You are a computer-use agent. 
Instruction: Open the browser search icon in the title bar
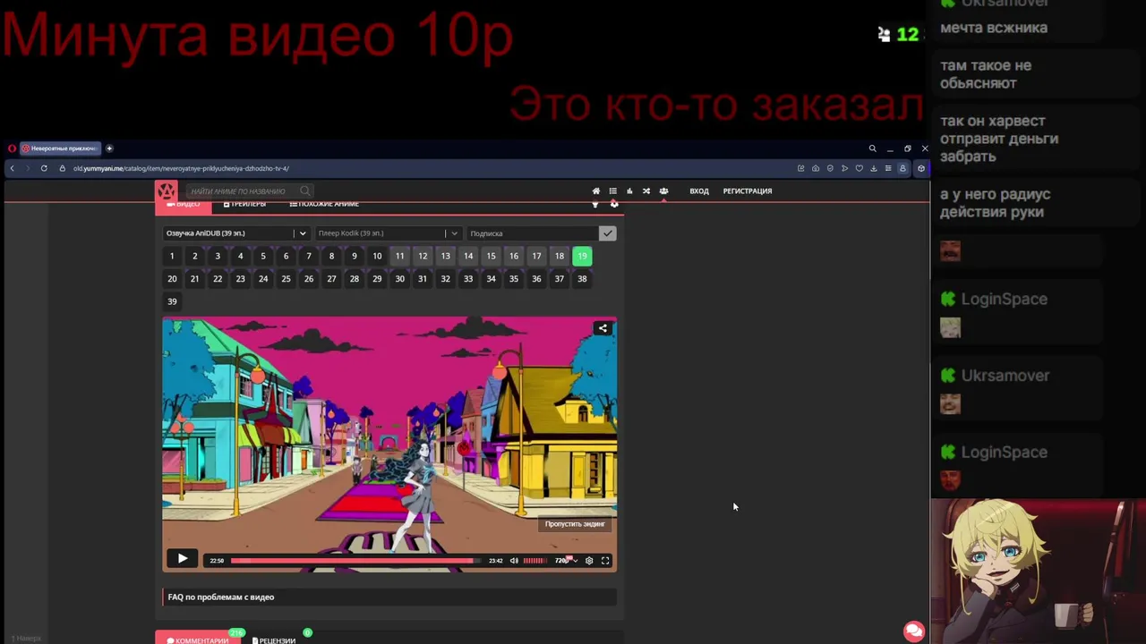click(872, 148)
